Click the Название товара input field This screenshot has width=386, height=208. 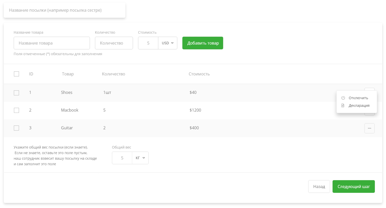[52, 43]
